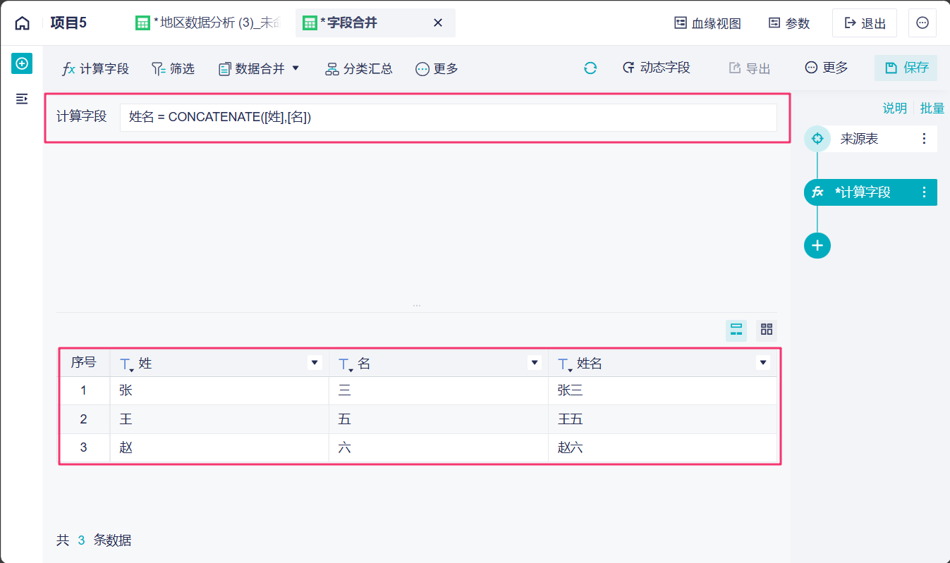Open the top-right ellipsis menu
The width and height of the screenshot is (950, 563).
point(922,23)
